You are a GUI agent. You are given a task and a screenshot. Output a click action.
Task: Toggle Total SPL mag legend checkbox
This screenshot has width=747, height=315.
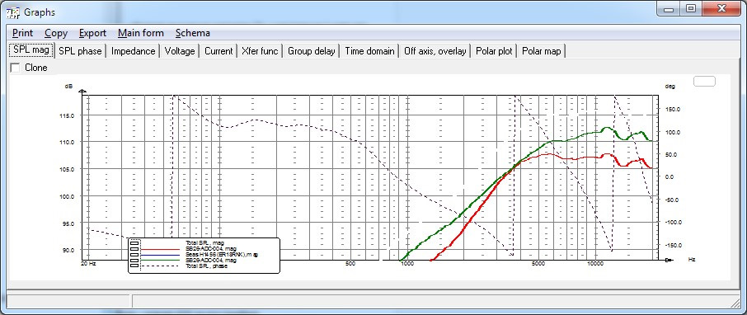[134, 243]
